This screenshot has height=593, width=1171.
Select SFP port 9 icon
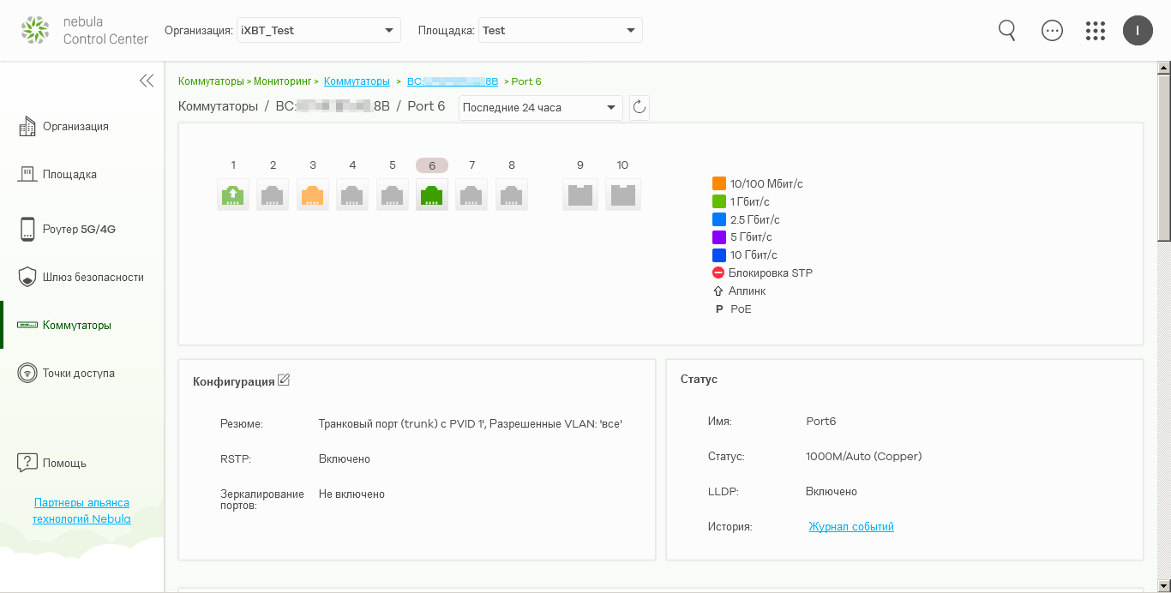pos(580,195)
